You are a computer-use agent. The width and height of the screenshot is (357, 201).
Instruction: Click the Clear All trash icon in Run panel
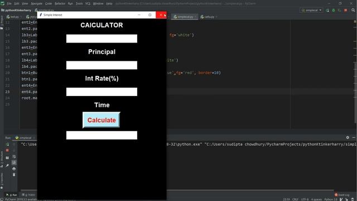14,175
